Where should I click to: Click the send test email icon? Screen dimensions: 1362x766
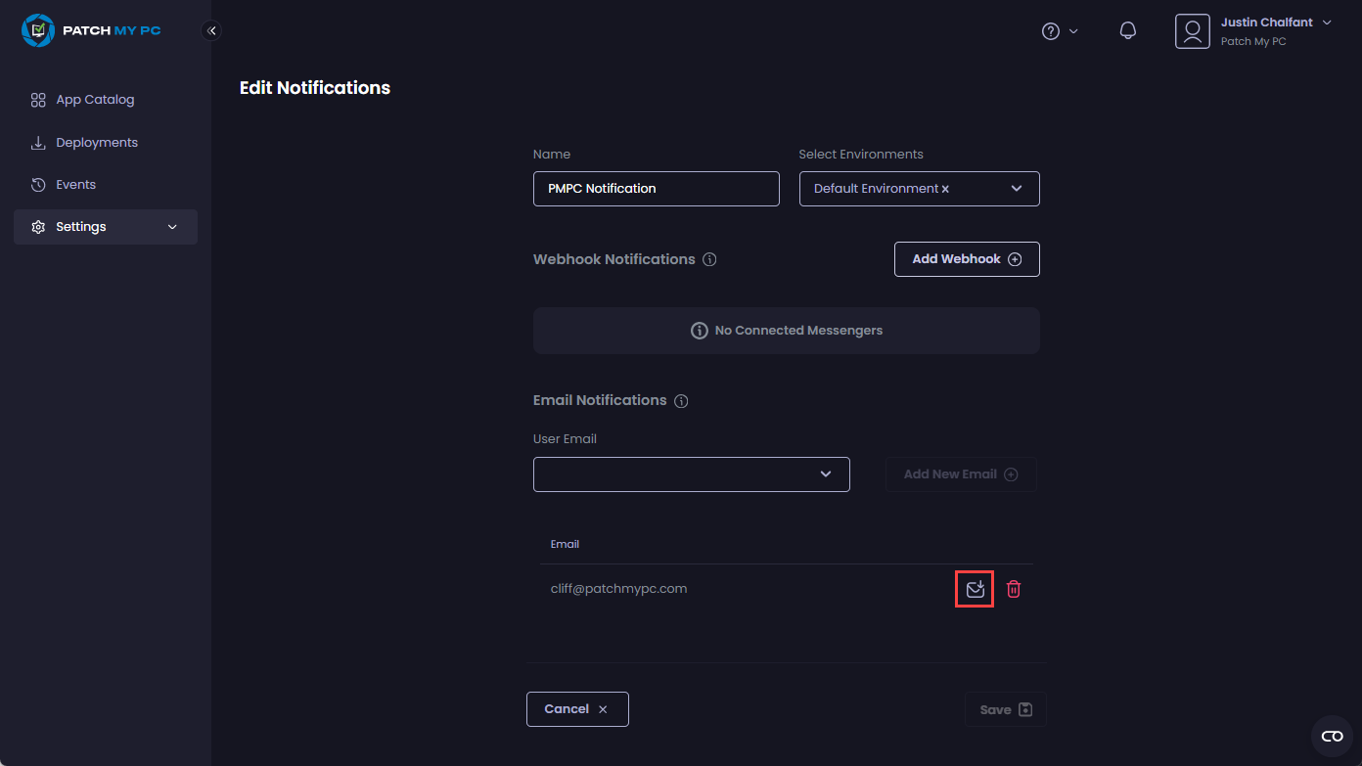(975, 589)
